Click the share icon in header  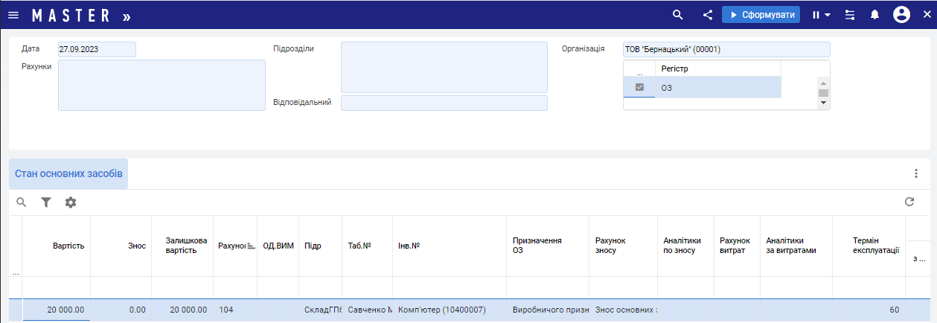click(708, 15)
